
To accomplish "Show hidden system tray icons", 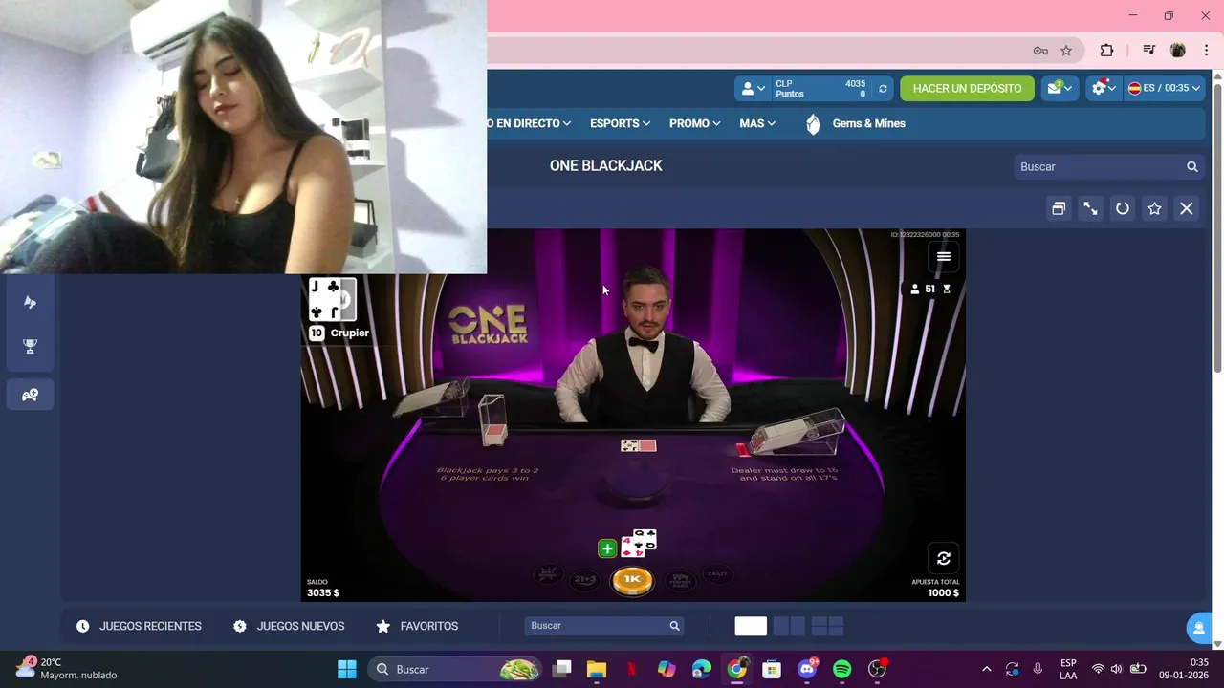I will (x=987, y=669).
